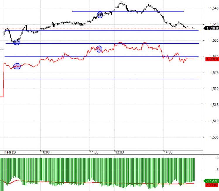Select blue ellipse at candlestick morning low
Image resolution: width=219 pixels, height=191 pixels.
pos(17,42)
